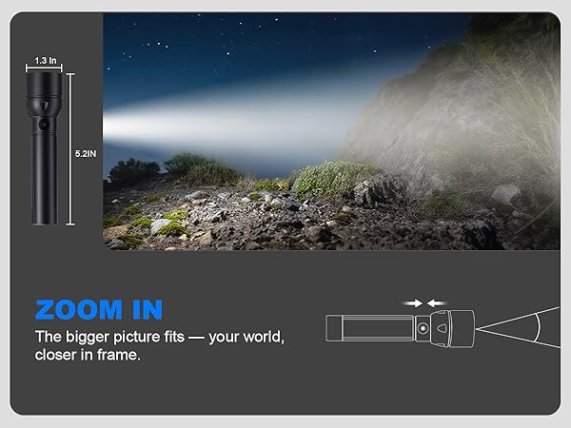The width and height of the screenshot is (571, 428).
Task: Select the outlined flashlight head in the diagram
Action: click(x=452, y=329)
